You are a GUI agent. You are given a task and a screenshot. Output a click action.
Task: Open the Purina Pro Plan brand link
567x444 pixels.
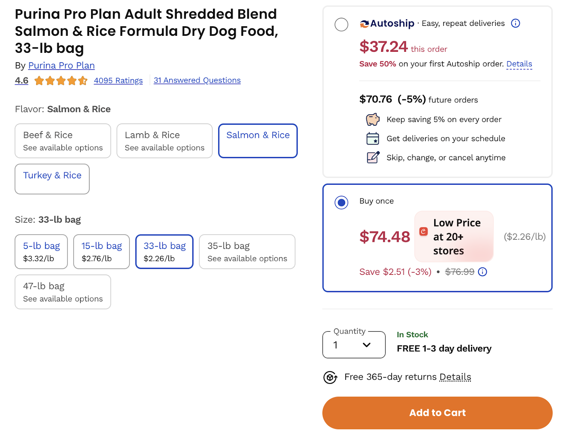[61, 66]
